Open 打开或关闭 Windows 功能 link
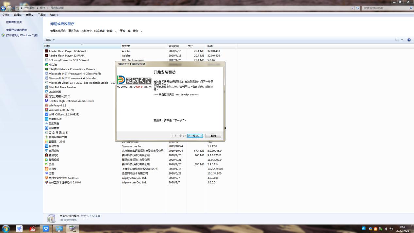This screenshot has height=233, width=414. (22, 35)
